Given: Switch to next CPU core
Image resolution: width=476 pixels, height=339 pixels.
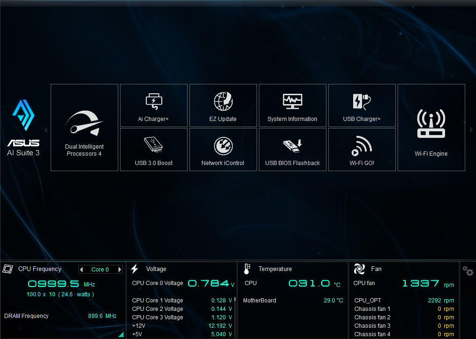Looking at the screenshot, I should pyautogui.click(x=120, y=270).
